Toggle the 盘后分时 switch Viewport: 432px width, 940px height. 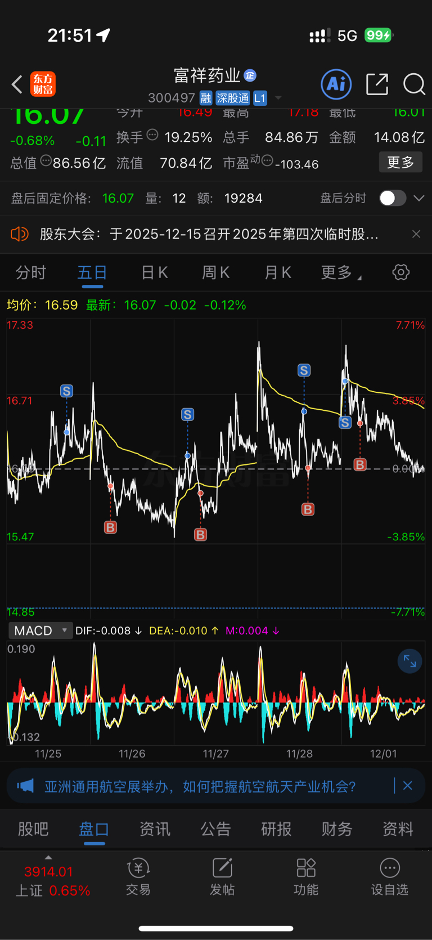pos(392,198)
